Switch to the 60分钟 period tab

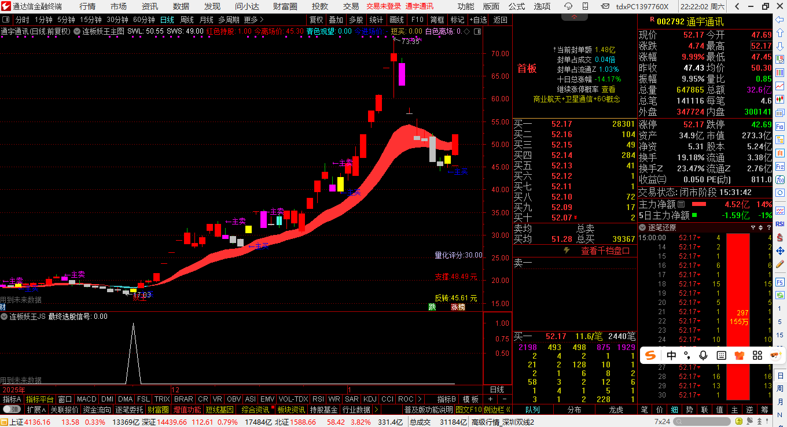click(144, 20)
